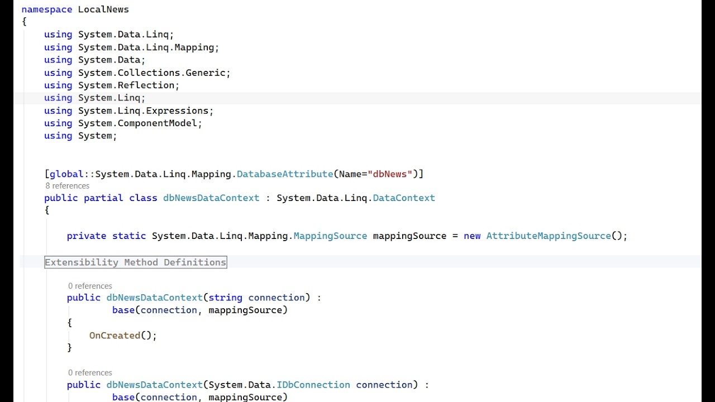Click the 'using System.Collections.Generic;' line
The width and height of the screenshot is (715, 402).
coord(137,73)
